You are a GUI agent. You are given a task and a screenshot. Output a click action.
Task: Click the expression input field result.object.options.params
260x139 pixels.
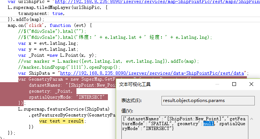click(208, 101)
